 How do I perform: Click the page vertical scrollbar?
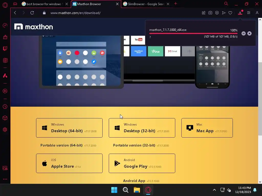(260, 99)
